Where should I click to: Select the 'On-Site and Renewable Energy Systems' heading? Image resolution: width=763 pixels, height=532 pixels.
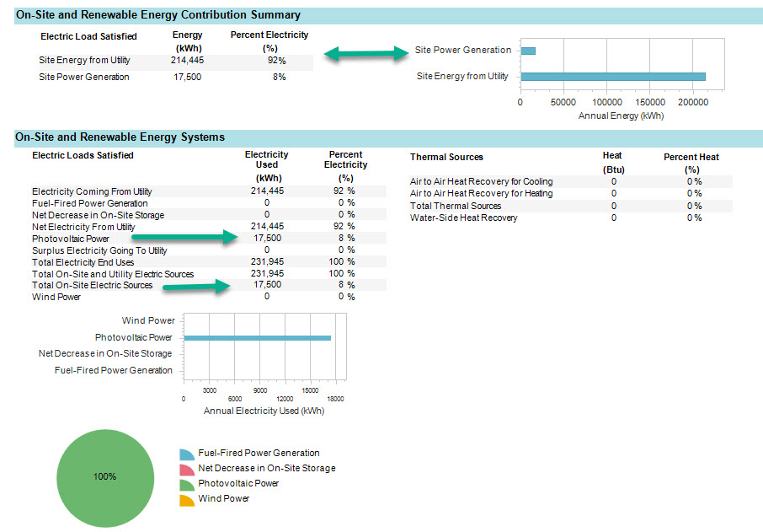point(120,137)
